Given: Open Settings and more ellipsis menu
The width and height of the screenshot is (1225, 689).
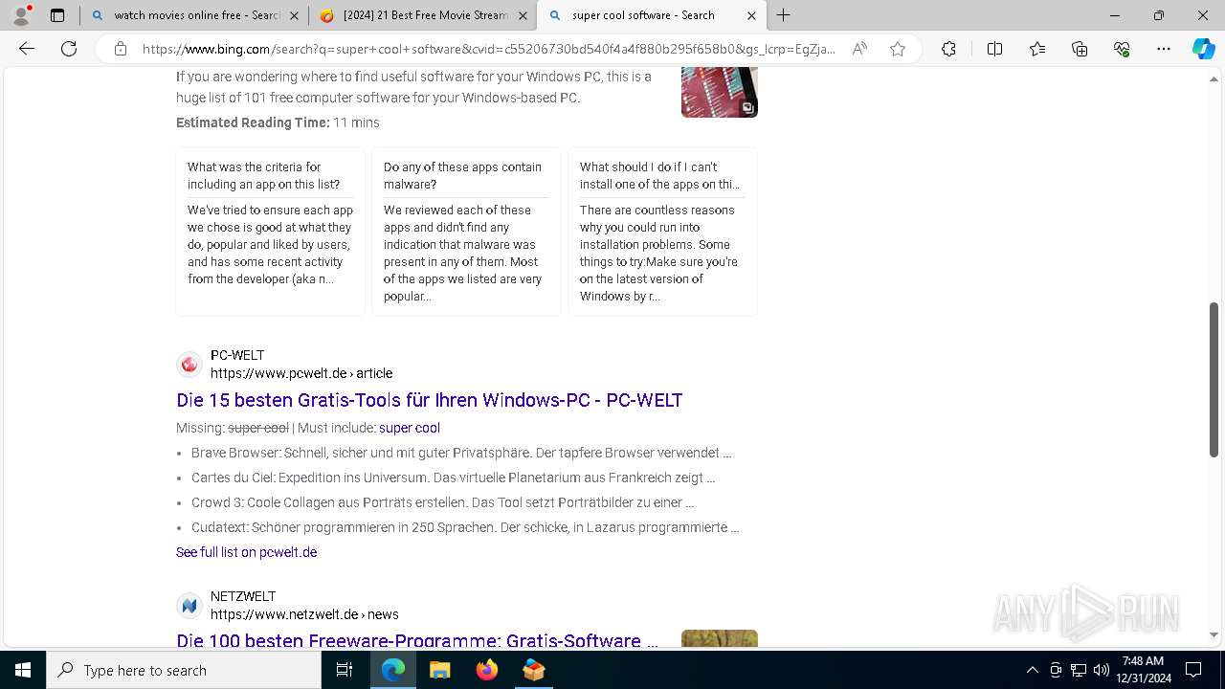Looking at the screenshot, I should click(x=1164, y=49).
